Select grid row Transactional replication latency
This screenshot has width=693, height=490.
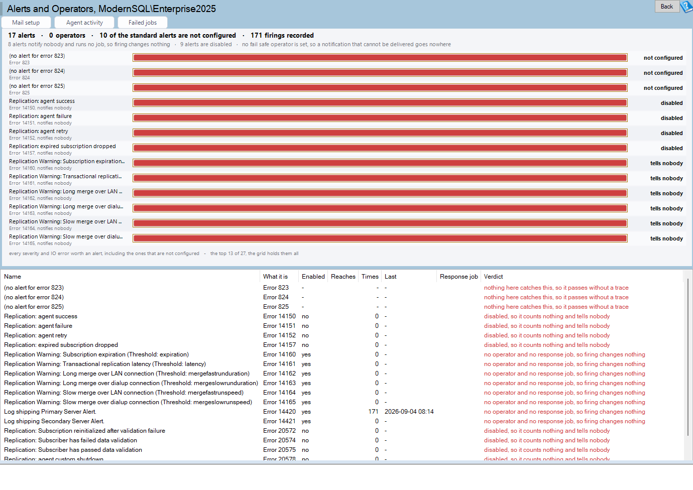[x=342, y=364]
